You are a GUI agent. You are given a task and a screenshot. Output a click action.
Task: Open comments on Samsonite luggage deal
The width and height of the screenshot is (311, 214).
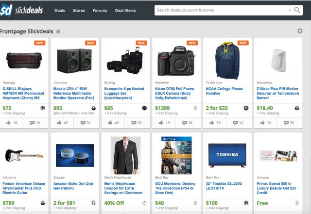(x=137, y=123)
